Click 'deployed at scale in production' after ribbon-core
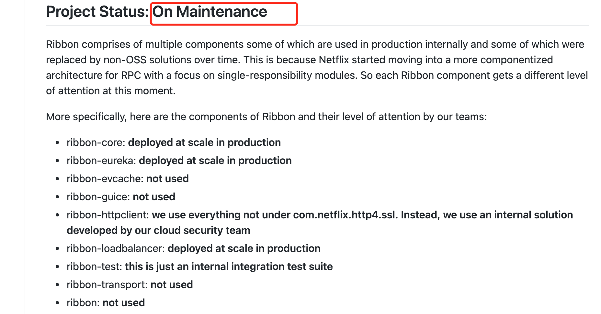This screenshot has width=601, height=314. pyautogui.click(x=204, y=142)
